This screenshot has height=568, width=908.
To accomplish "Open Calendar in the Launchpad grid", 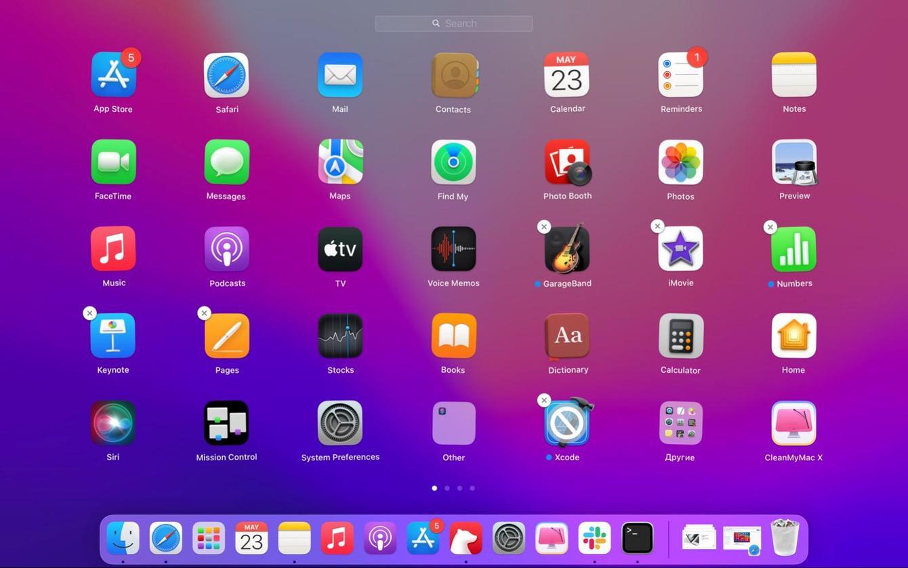I will (x=567, y=75).
